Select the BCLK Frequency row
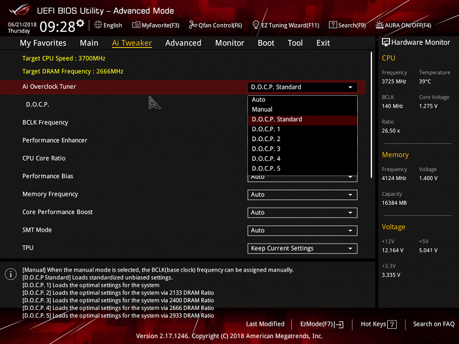459x344 pixels. coord(45,122)
